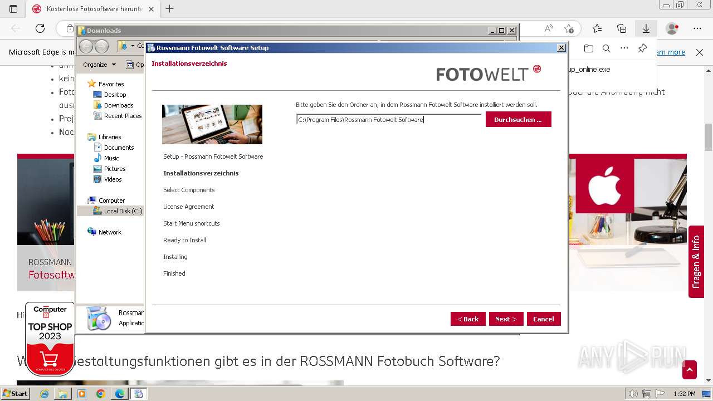Click Libraries icon in Explorer sidebar
The image size is (713, 401).
click(x=92, y=137)
